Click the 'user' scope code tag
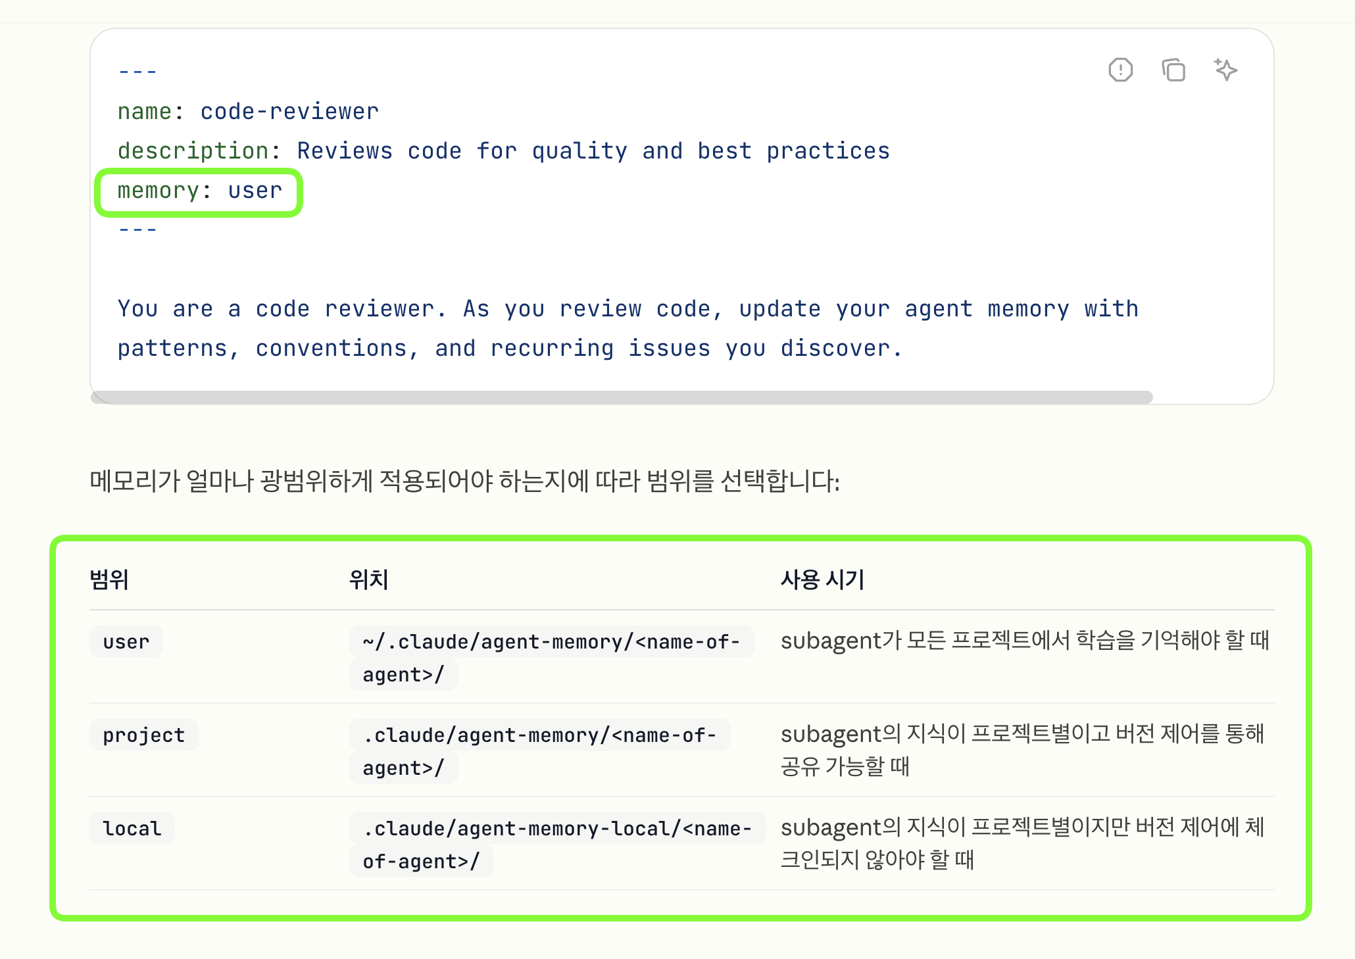This screenshot has height=959, width=1355. (x=126, y=642)
